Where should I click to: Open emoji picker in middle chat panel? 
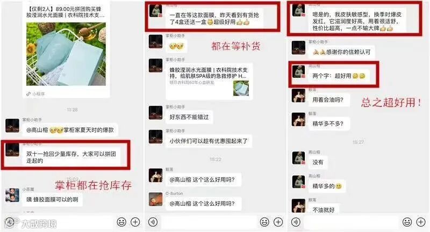coord(264,222)
